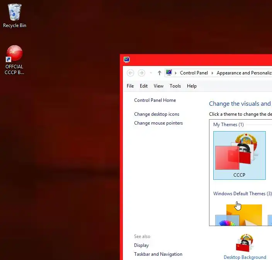Open the Tools menu
Image resolution: width=272 pixels, height=260 pixels.
coord(175,86)
